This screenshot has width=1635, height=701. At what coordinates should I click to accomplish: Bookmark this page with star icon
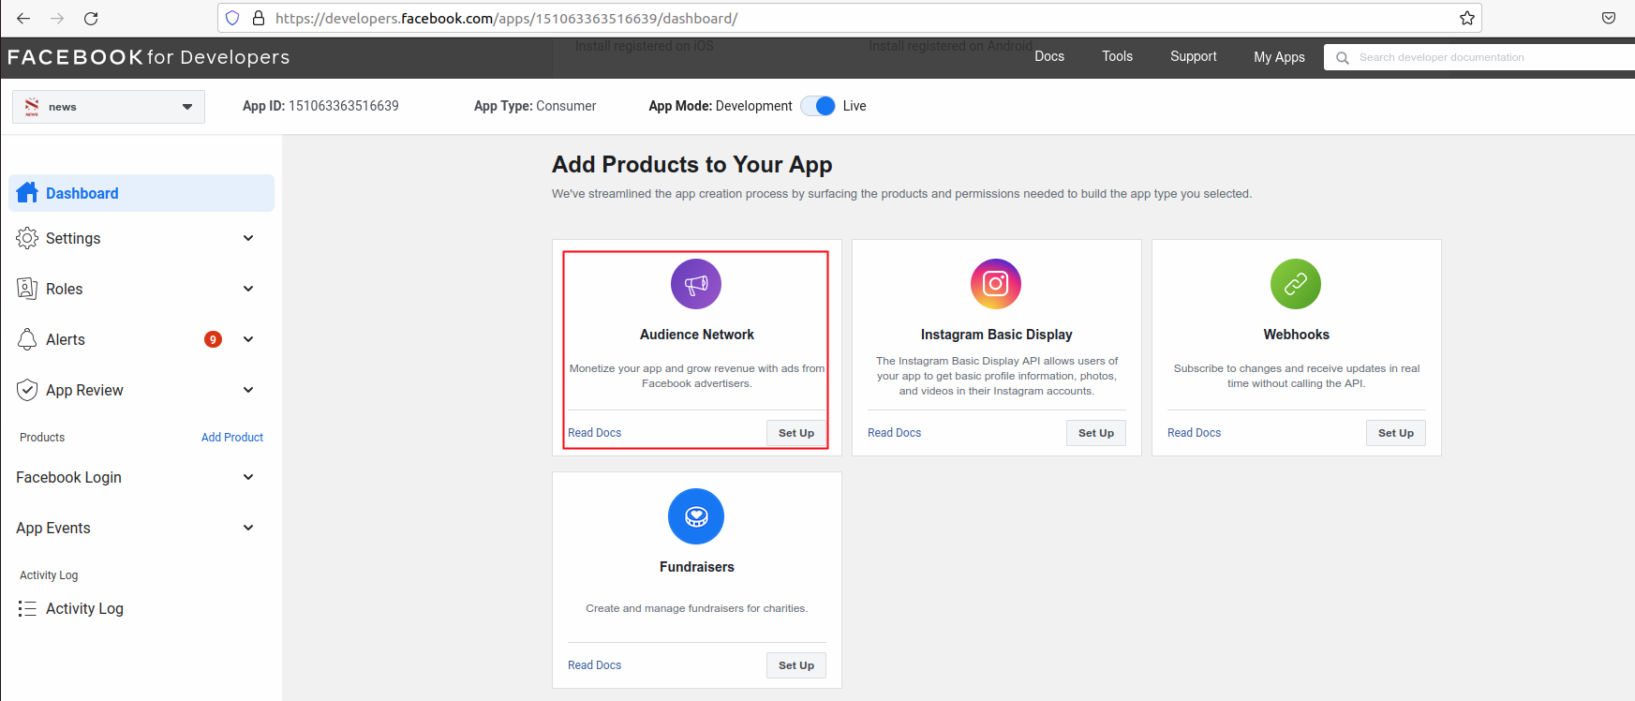coord(1466,19)
